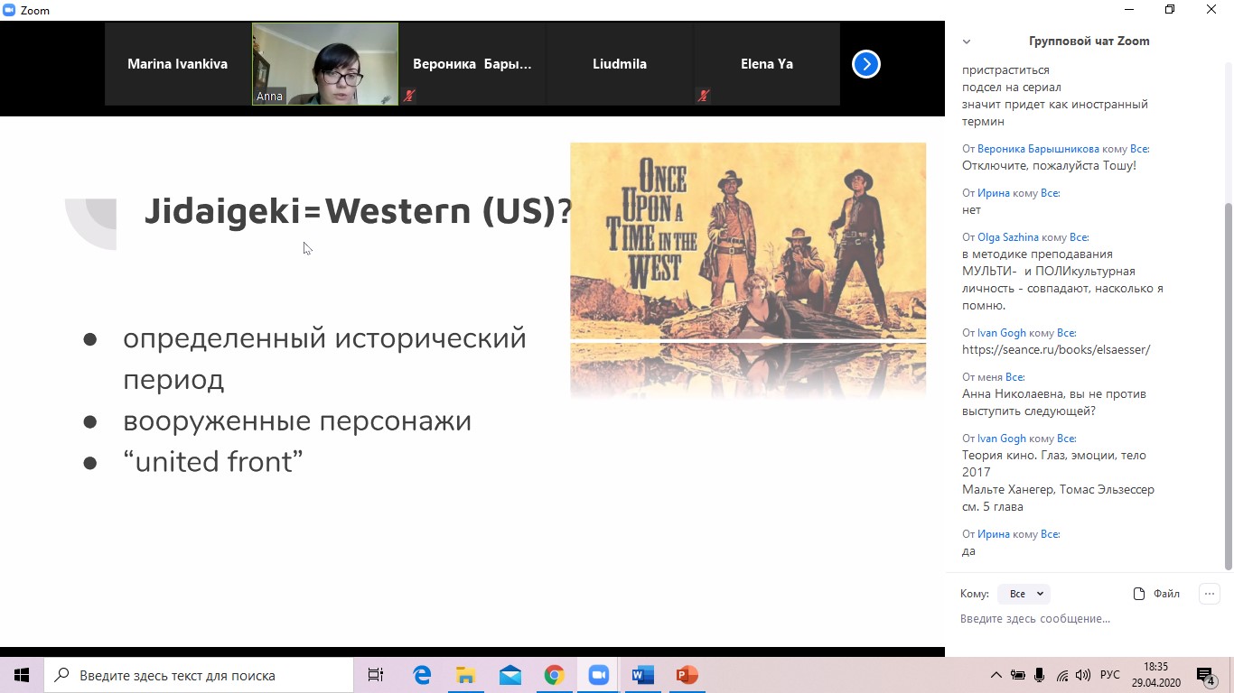
Task: Click sender name Вероника Барышникова in chat
Action: point(1038,149)
